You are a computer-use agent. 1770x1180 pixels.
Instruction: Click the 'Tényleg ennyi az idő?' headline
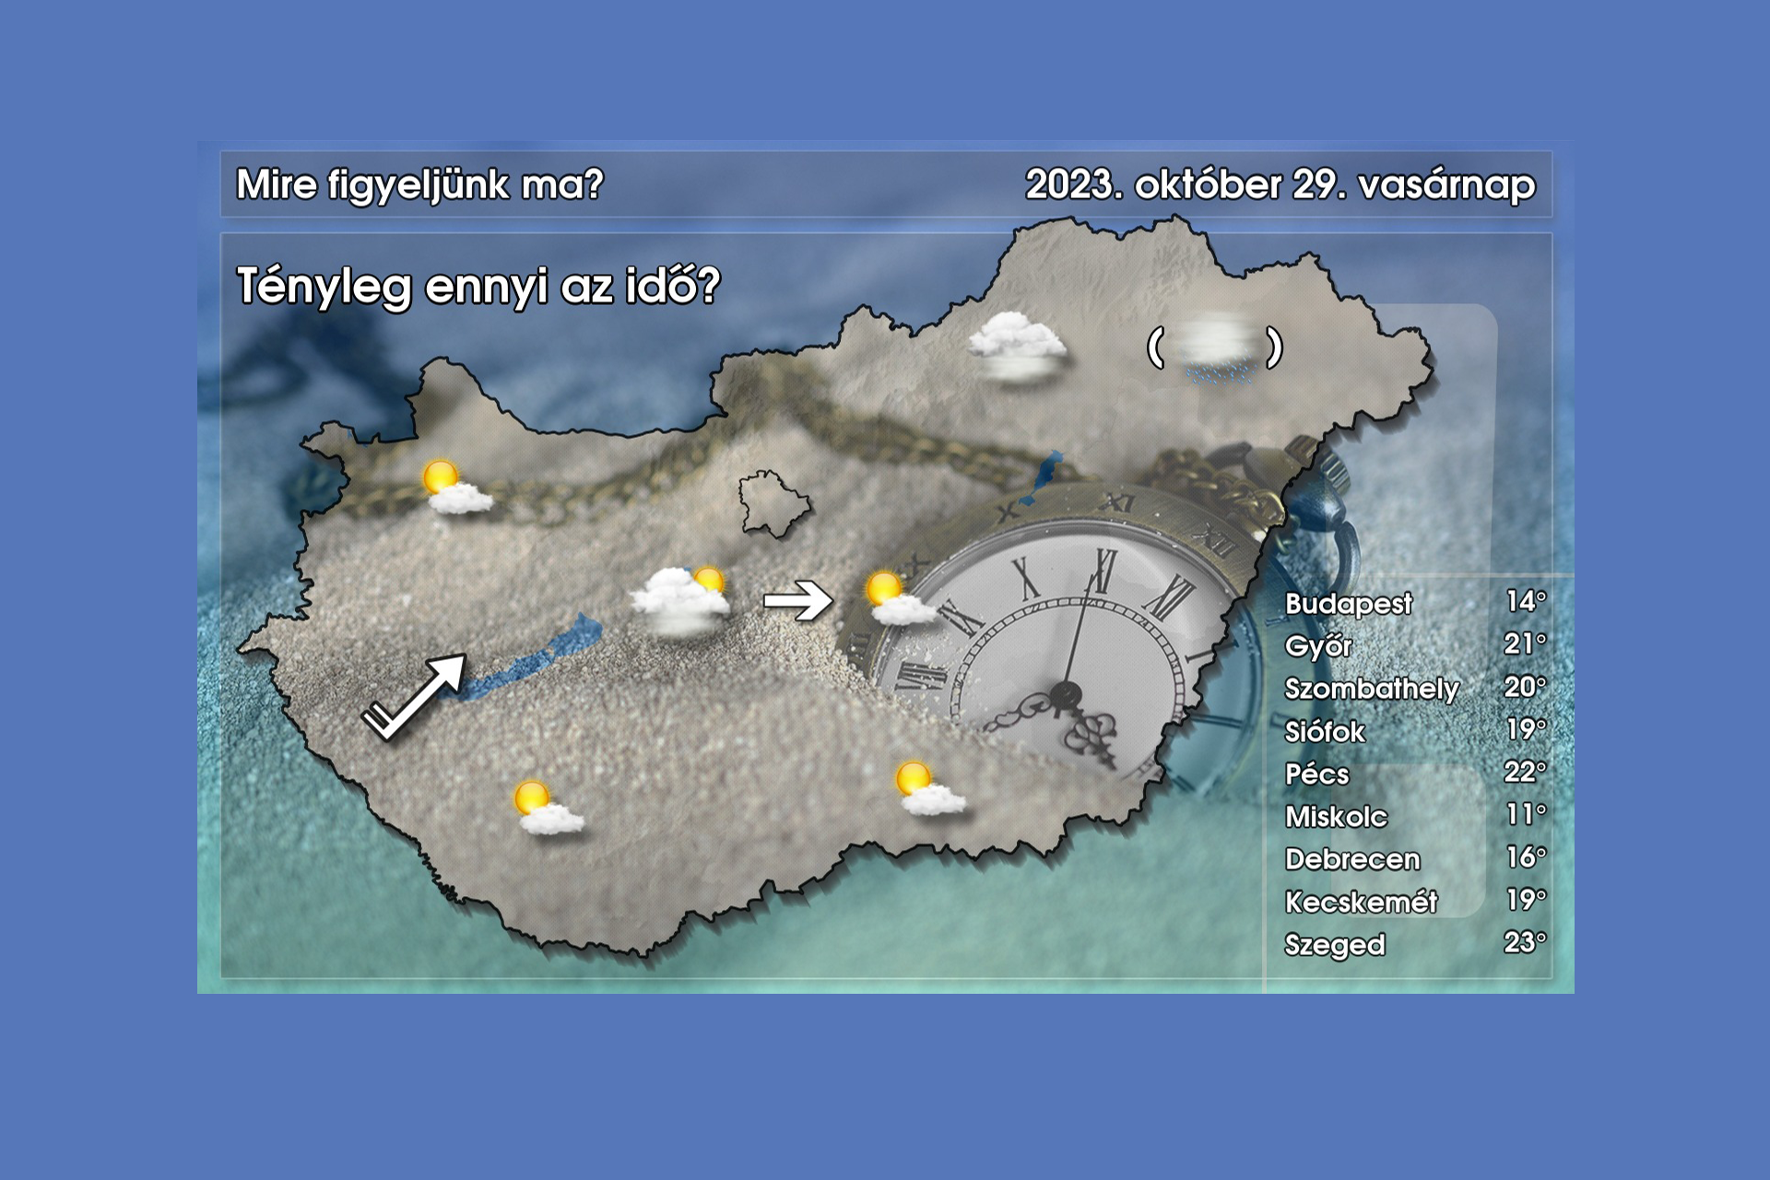[478, 286]
